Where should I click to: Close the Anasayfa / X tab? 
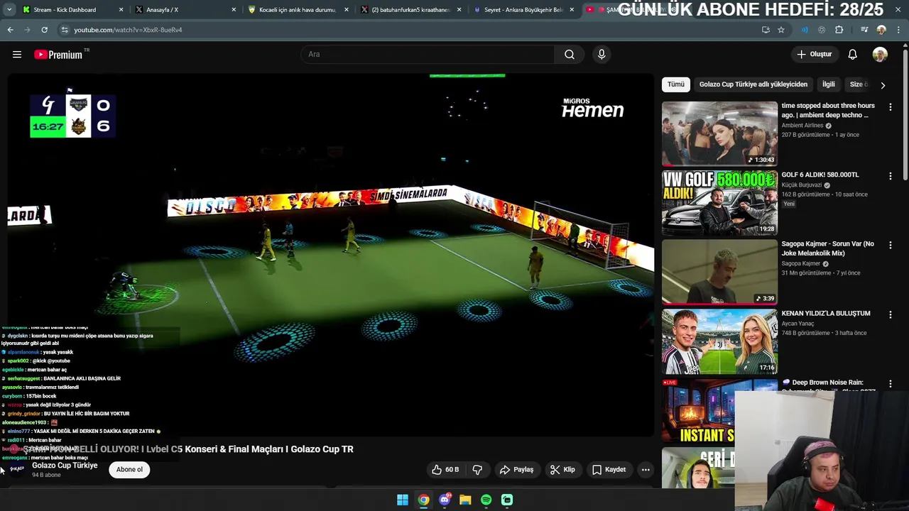pos(234,10)
